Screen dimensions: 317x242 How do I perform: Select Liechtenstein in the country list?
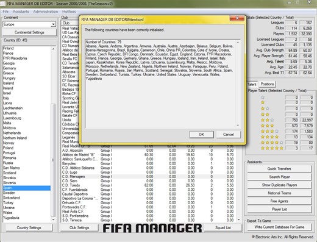coord(26,108)
